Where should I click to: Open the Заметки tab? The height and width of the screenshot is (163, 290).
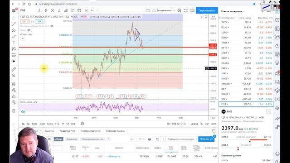50,131
